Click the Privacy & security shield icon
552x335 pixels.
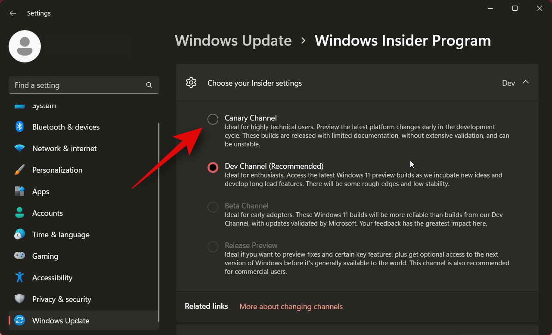tap(19, 299)
